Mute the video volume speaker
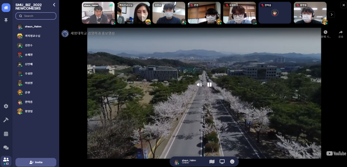 (x=199, y=84)
